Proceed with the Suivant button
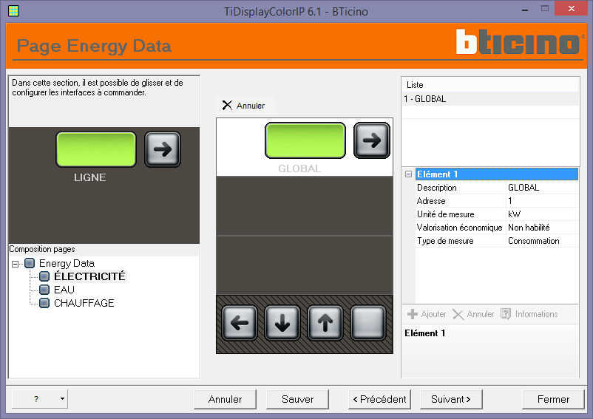The height and width of the screenshot is (419, 593). pos(451,399)
